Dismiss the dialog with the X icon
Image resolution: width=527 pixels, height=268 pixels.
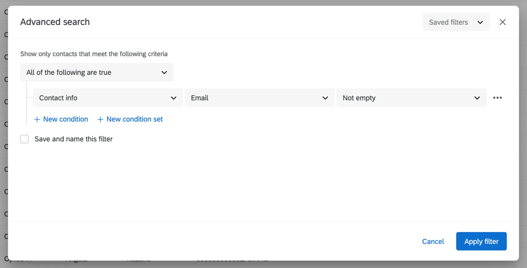click(x=503, y=22)
